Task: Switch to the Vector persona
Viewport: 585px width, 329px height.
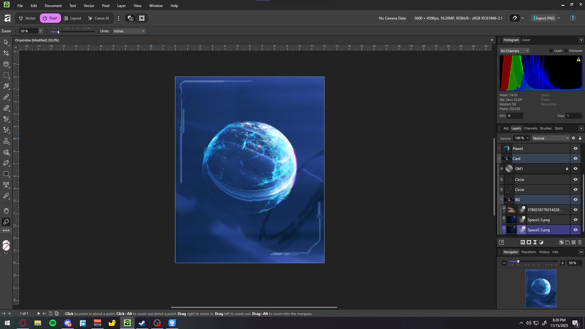Action: click(27, 18)
